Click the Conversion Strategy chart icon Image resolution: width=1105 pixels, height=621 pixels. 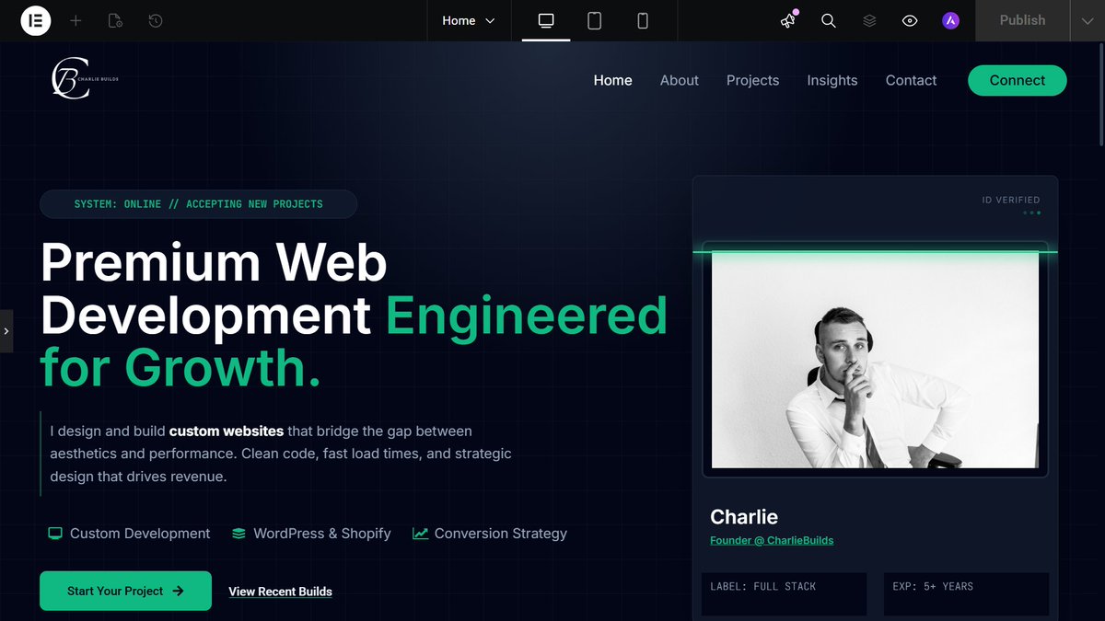pos(420,533)
